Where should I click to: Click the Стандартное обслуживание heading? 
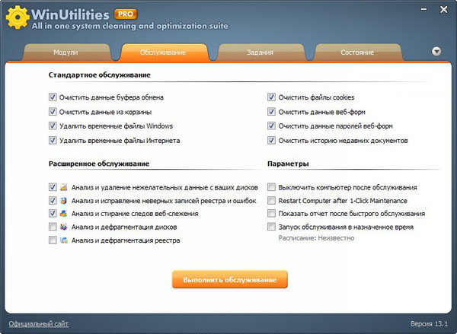(99, 75)
